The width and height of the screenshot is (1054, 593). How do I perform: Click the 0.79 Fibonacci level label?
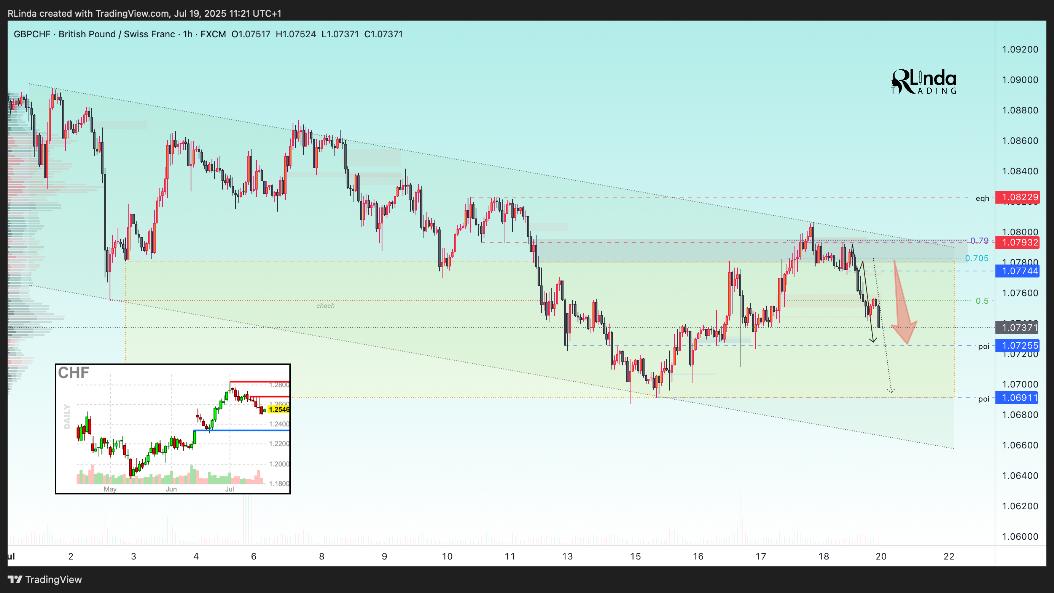pyautogui.click(x=979, y=241)
